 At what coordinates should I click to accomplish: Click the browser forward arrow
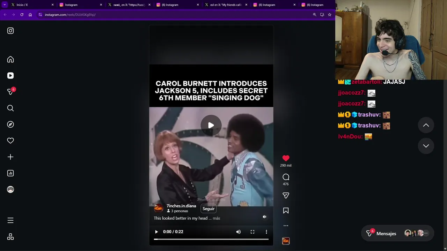point(13,15)
